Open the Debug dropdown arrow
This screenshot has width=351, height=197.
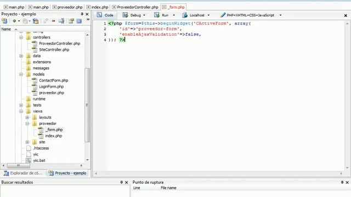point(144,15)
